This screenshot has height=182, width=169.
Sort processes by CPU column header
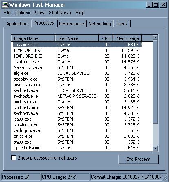tap(106, 38)
